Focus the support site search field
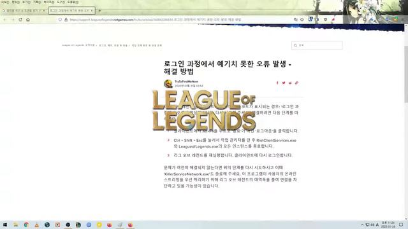Image resolution: width=408 pixels, height=229 pixels. click(x=317, y=45)
